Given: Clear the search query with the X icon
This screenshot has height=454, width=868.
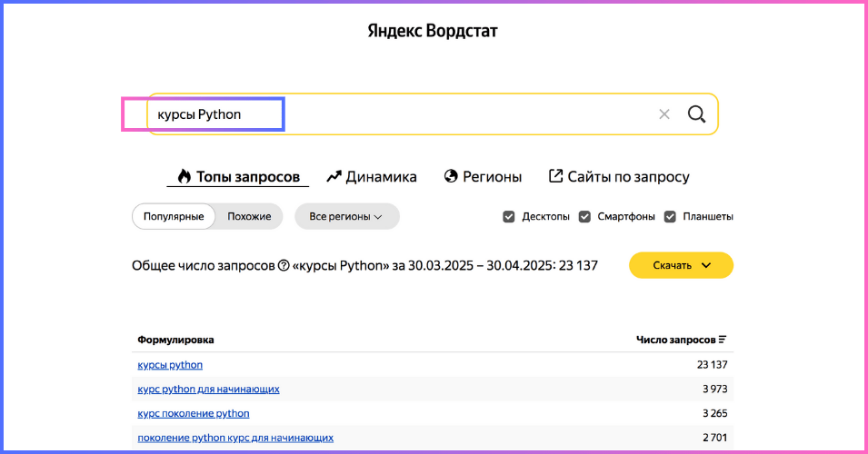Looking at the screenshot, I should tap(663, 114).
